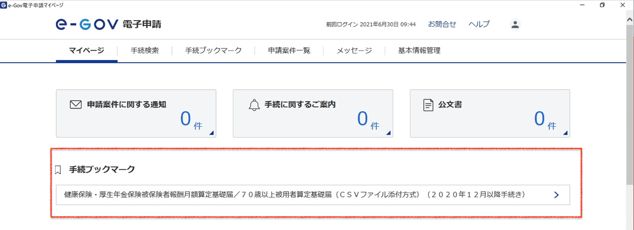The height and width of the screenshot is (230, 634).
Task: Click the 手続ブックマーク section heading
Action: click(x=102, y=169)
